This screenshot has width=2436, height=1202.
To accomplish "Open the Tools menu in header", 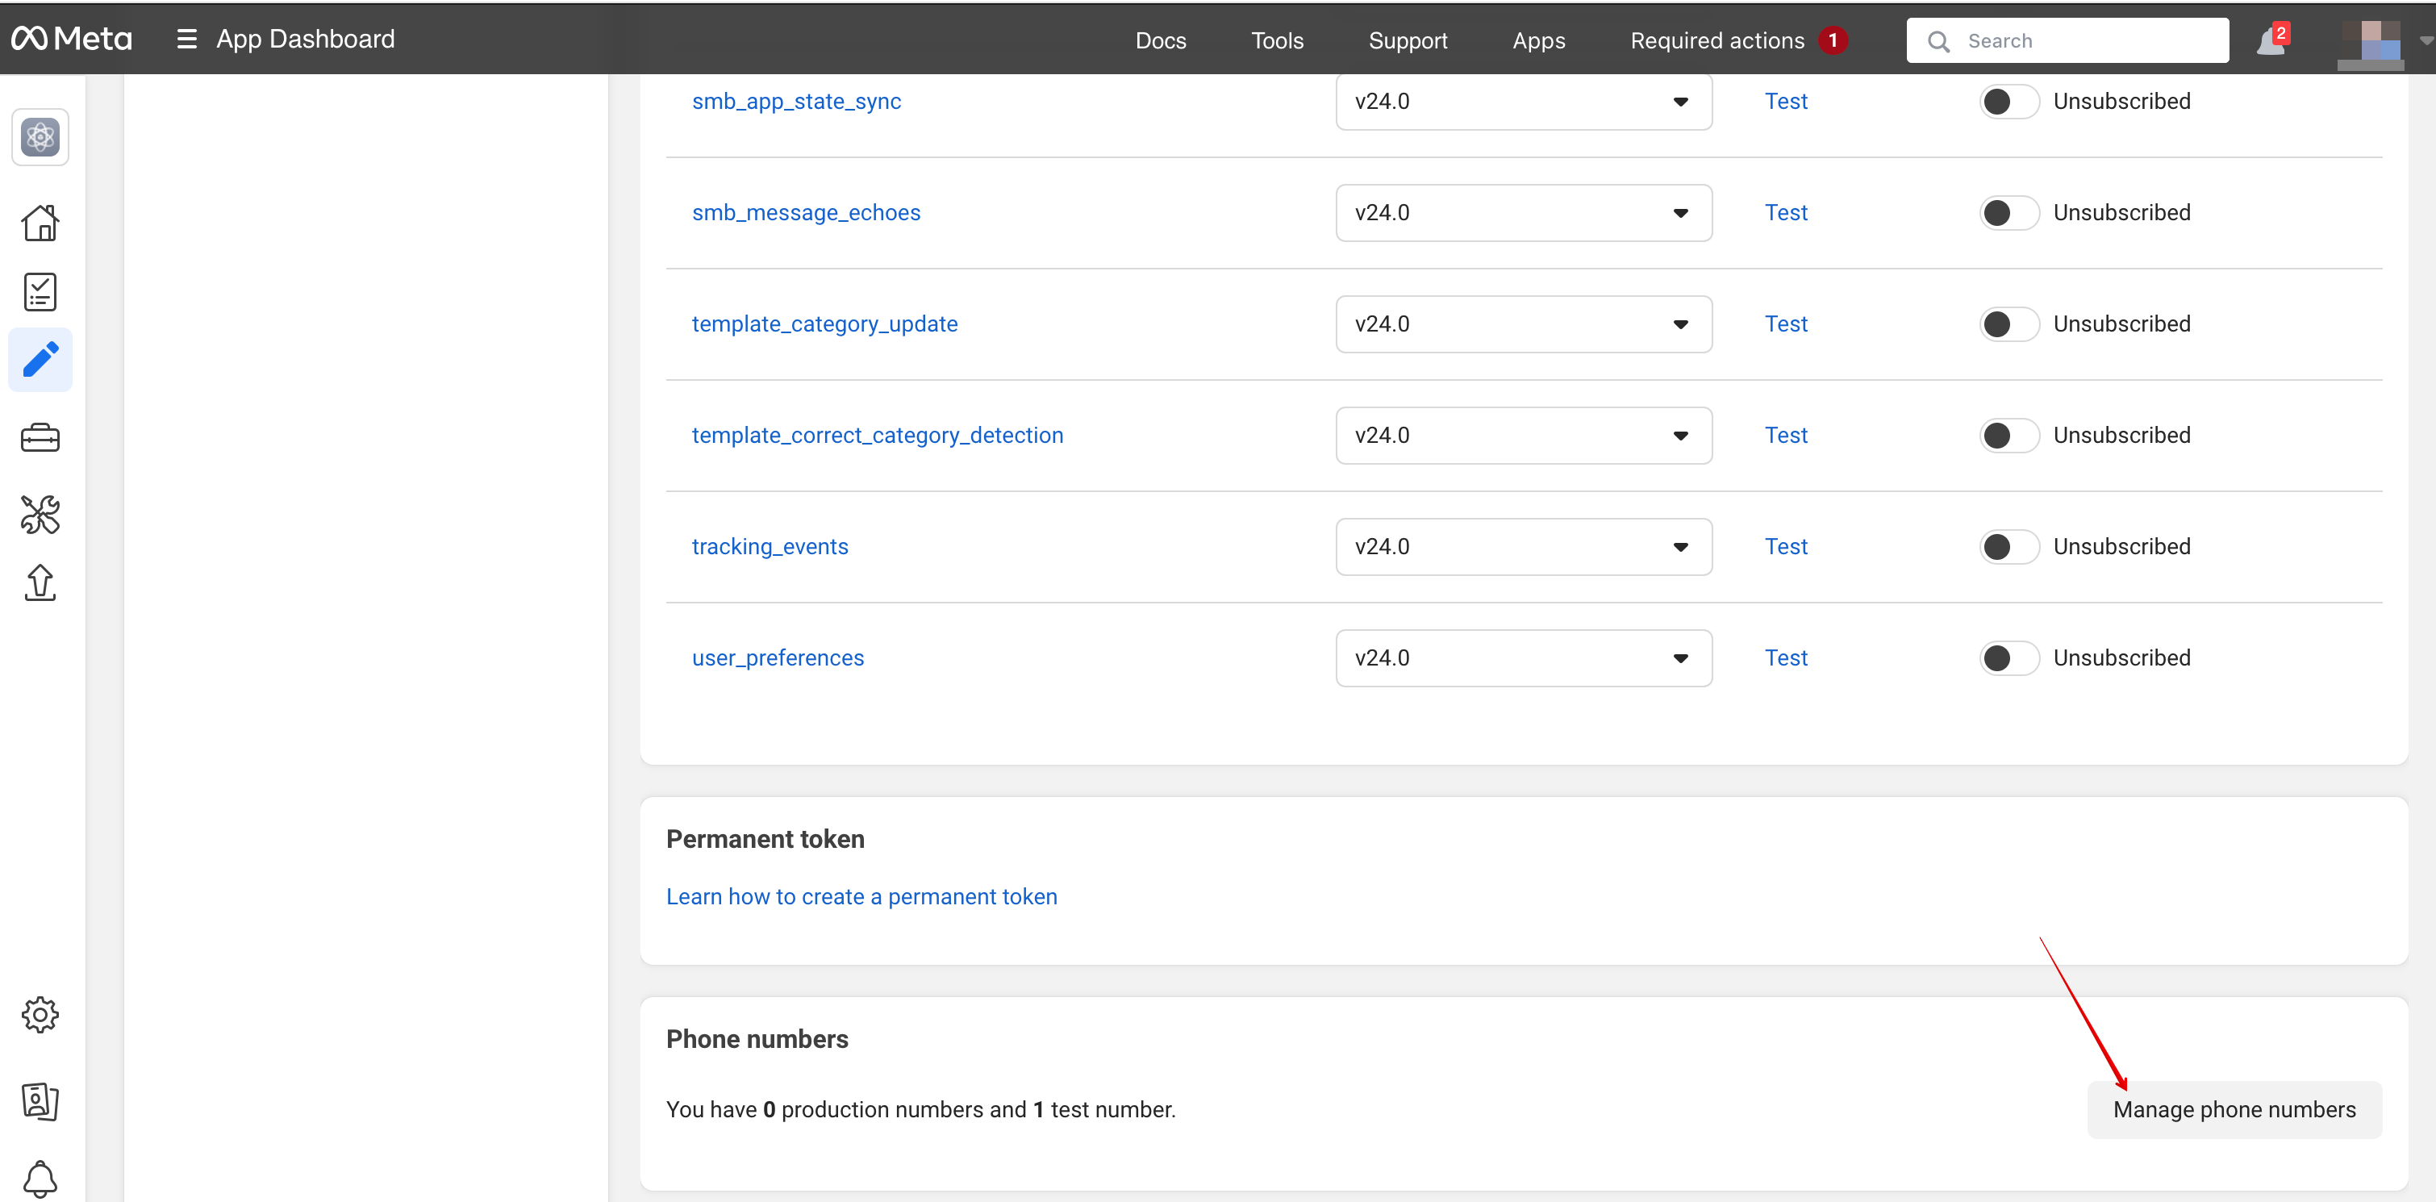I will tap(1277, 40).
